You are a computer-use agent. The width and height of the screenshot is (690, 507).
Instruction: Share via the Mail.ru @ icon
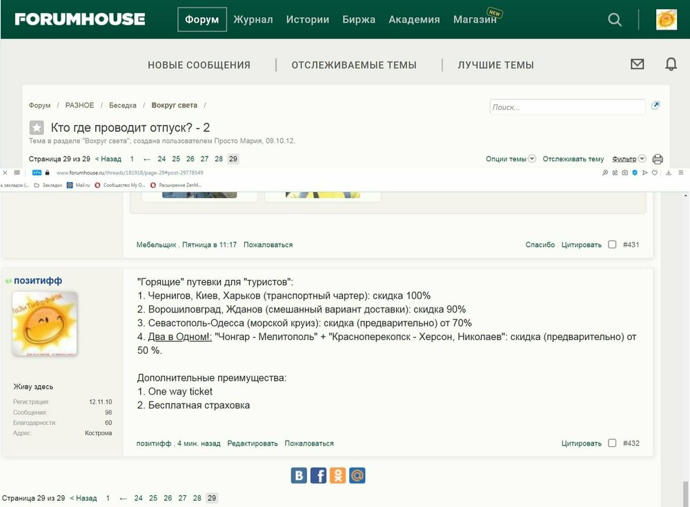point(357,475)
